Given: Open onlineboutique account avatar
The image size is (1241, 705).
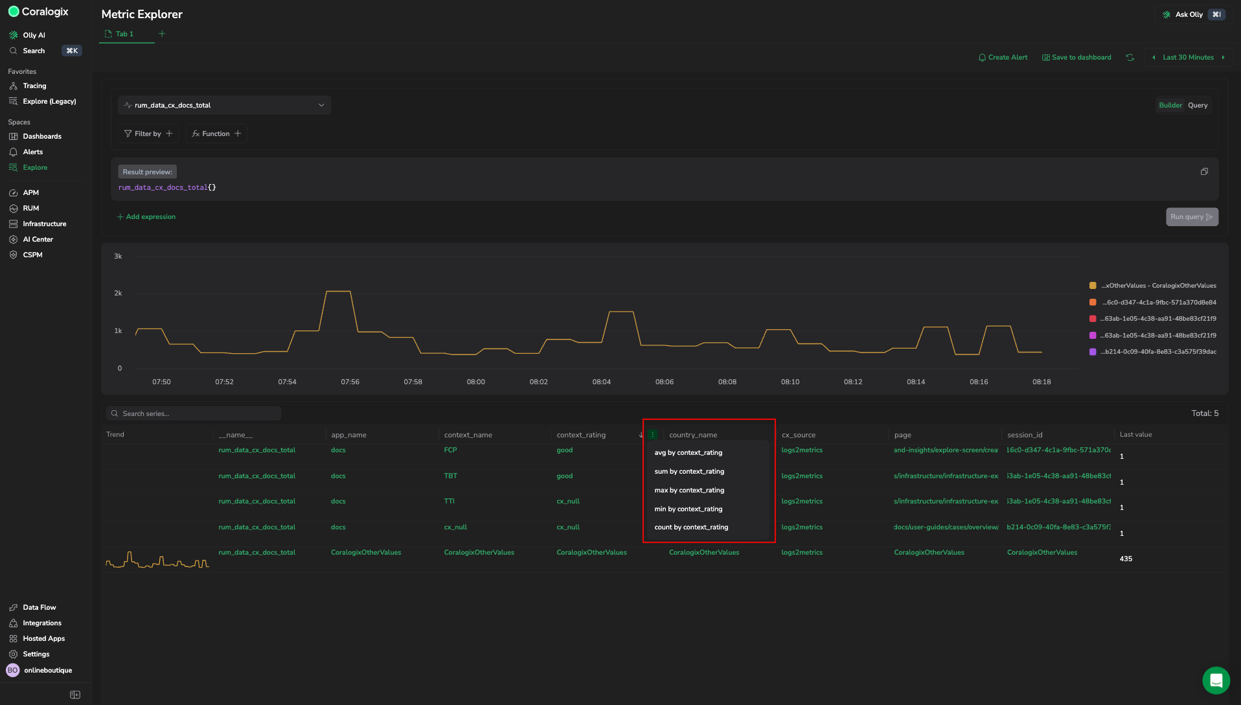Looking at the screenshot, I should coord(13,670).
